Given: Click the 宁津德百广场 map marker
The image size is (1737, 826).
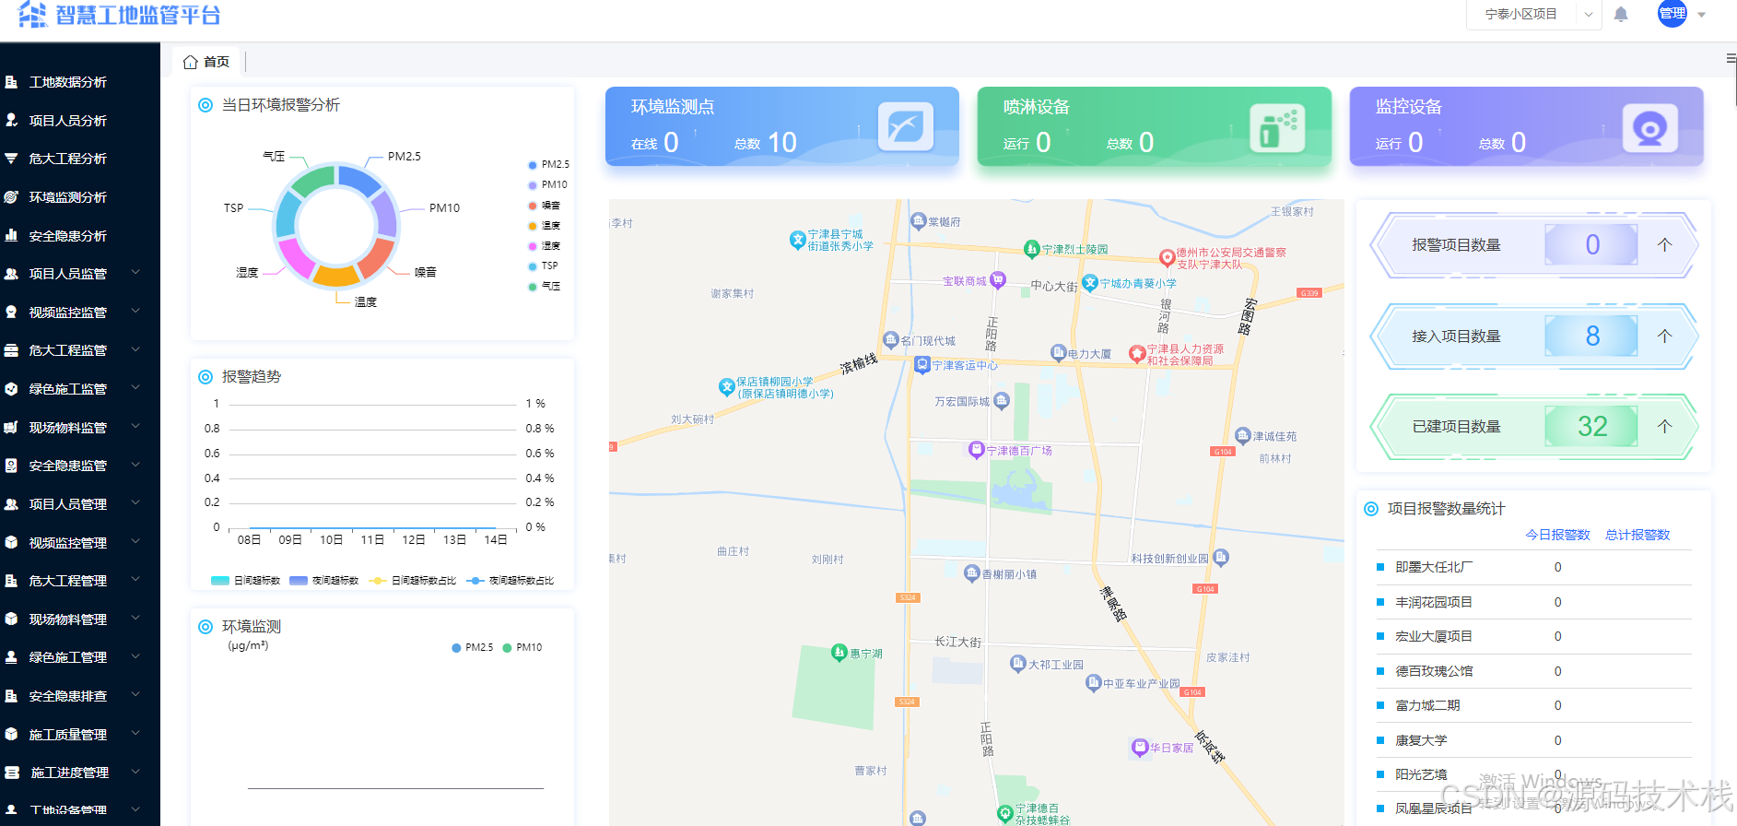Looking at the screenshot, I should pyautogui.click(x=976, y=450).
